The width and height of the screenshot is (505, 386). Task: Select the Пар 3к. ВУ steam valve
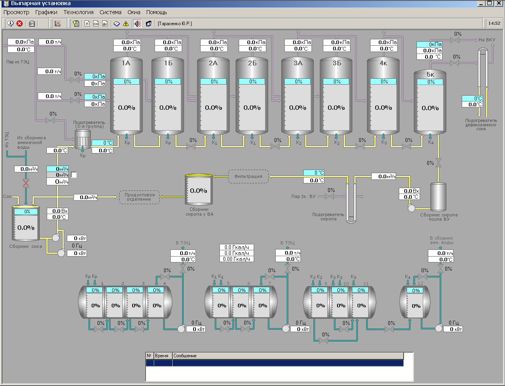(330, 196)
